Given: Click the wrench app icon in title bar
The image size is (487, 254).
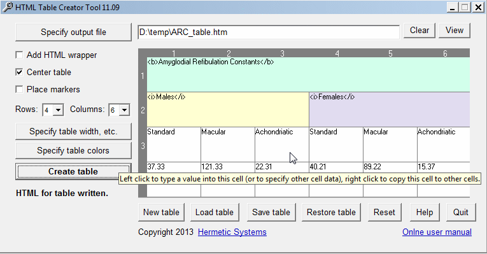Looking at the screenshot, I should [x=8, y=7].
